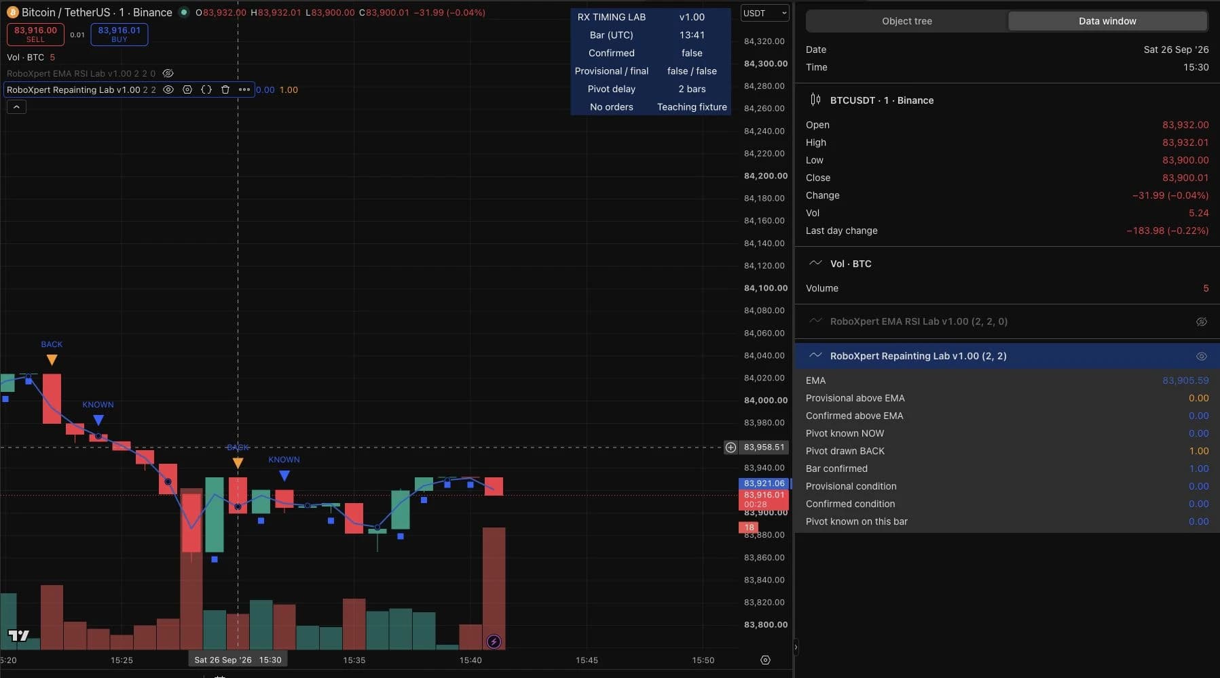Viewport: 1220px width, 678px height.
Task: Open chart settings gear below the price scale
Action: tap(765, 660)
